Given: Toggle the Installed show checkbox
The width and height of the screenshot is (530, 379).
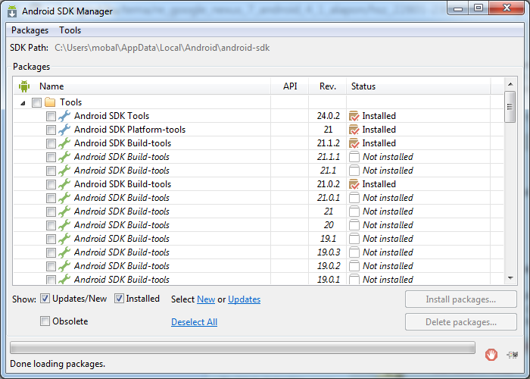Looking at the screenshot, I should click(119, 299).
